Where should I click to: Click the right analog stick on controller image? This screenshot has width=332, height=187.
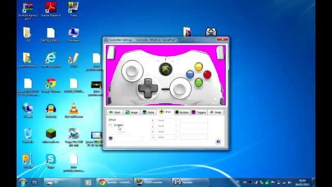pos(180,88)
